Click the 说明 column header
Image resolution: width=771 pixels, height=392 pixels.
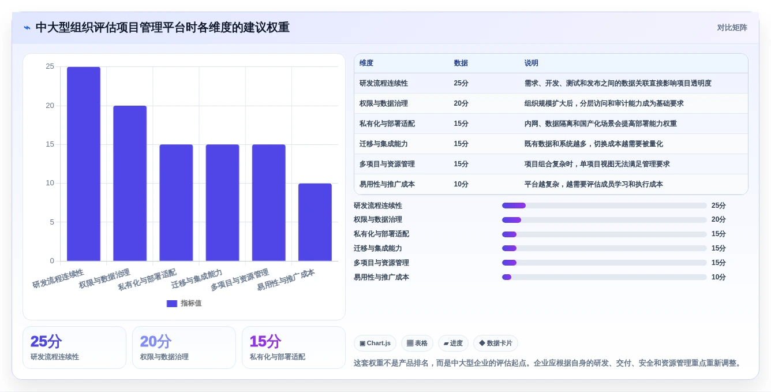tap(532, 63)
